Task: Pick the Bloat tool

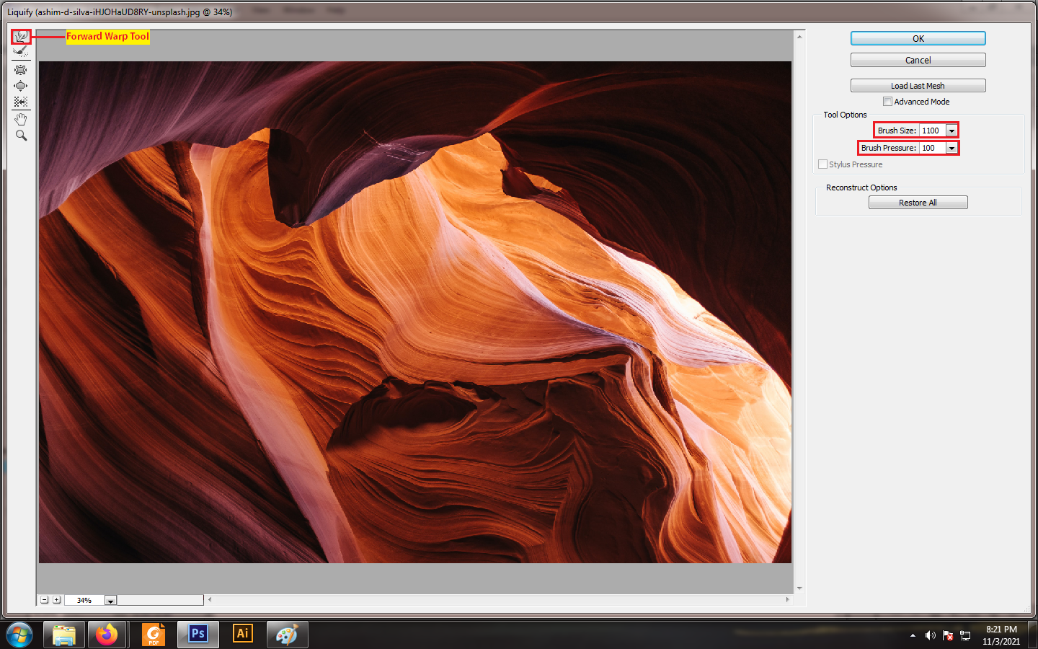Action: click(x=21, y=86)
